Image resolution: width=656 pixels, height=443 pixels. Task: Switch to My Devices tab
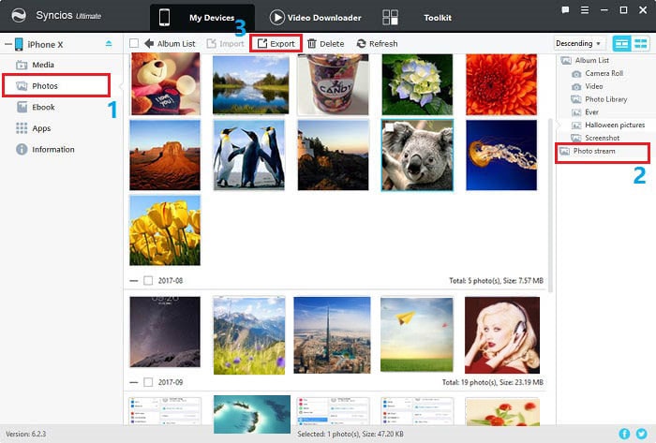[202, 18]
